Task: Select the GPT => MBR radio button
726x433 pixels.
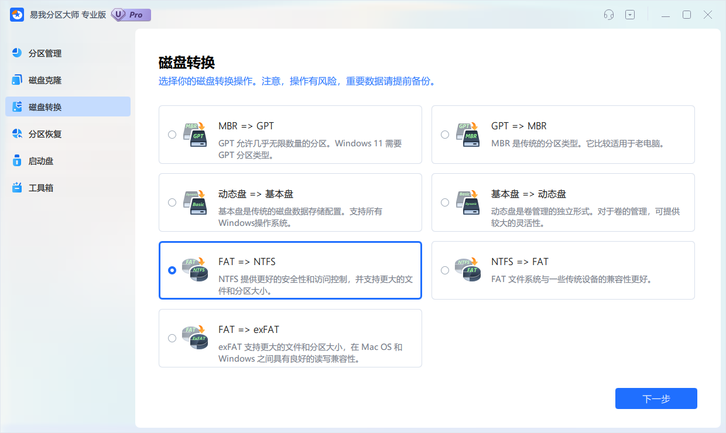Action: (x=445, y=135)
